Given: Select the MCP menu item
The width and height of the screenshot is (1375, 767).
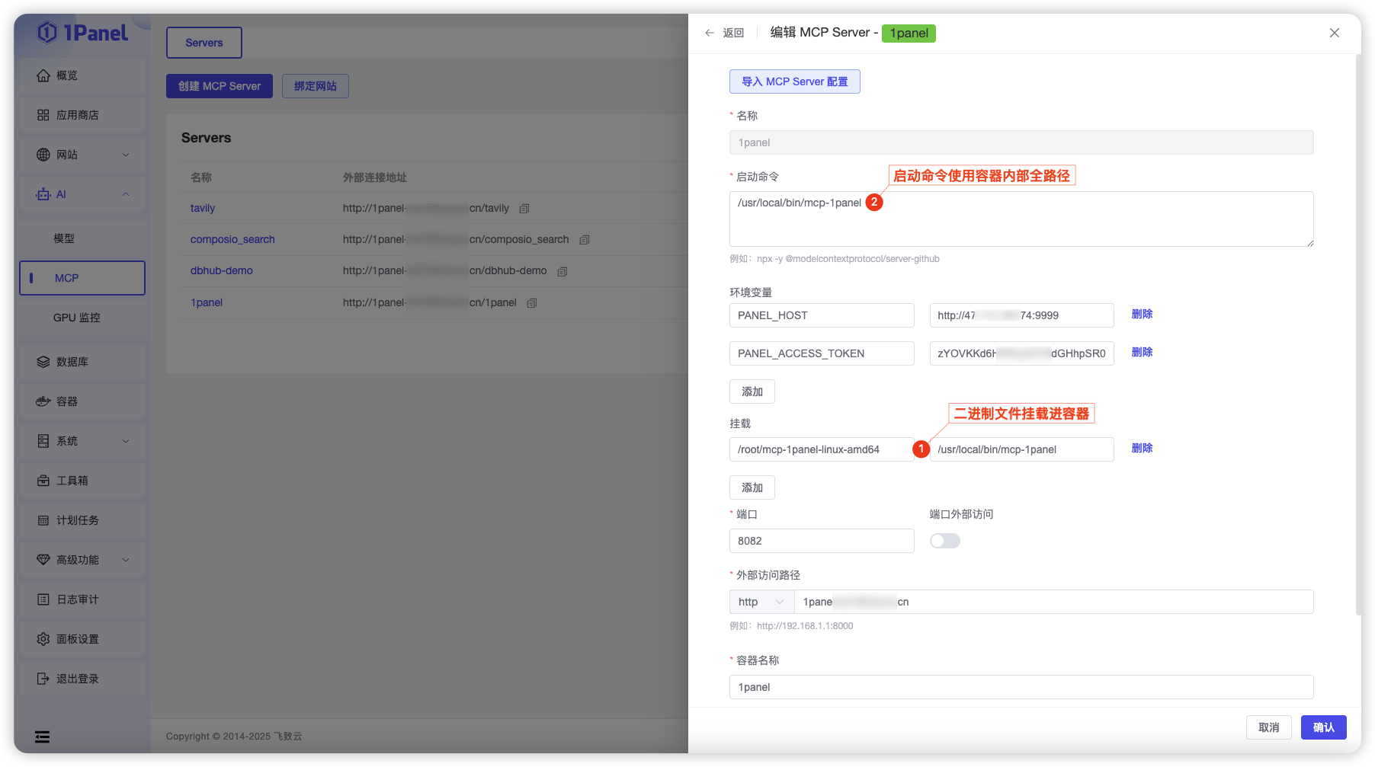Looking at the screenshot, I should click(82, 278).
